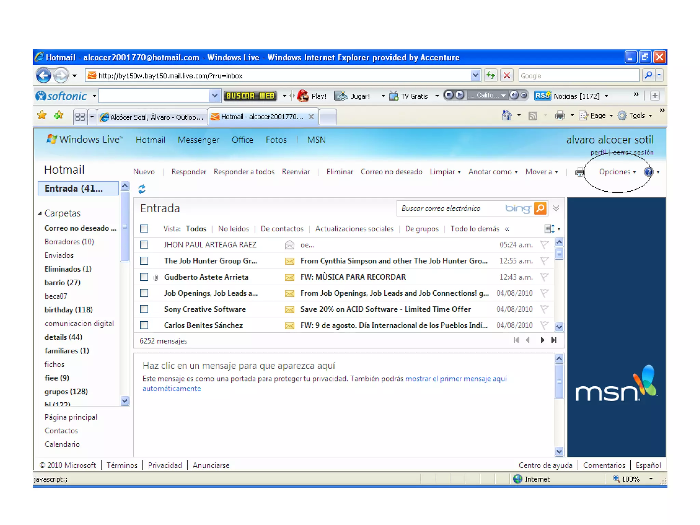Click the Responder a todos button
Viewport: 700px width, 525px height.
pos(244,172)
